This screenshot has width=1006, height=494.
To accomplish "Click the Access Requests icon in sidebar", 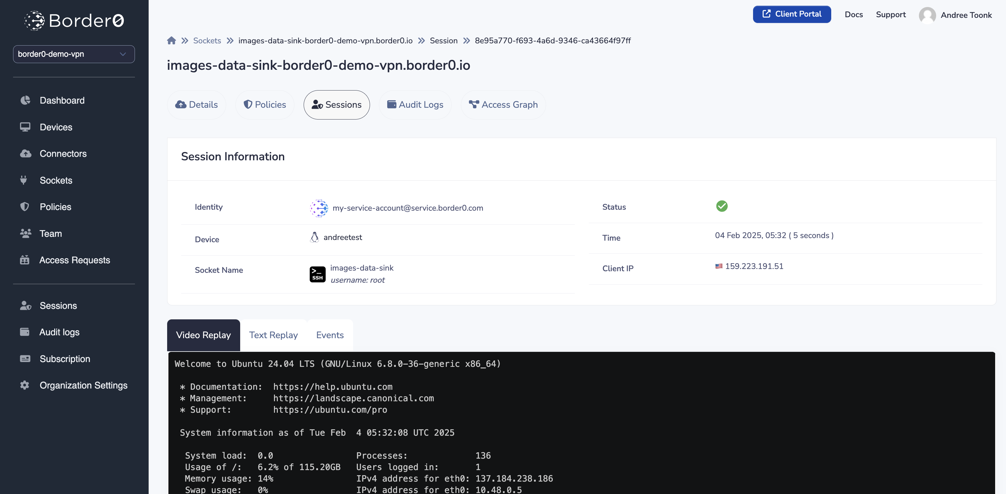I will [25, 260].
